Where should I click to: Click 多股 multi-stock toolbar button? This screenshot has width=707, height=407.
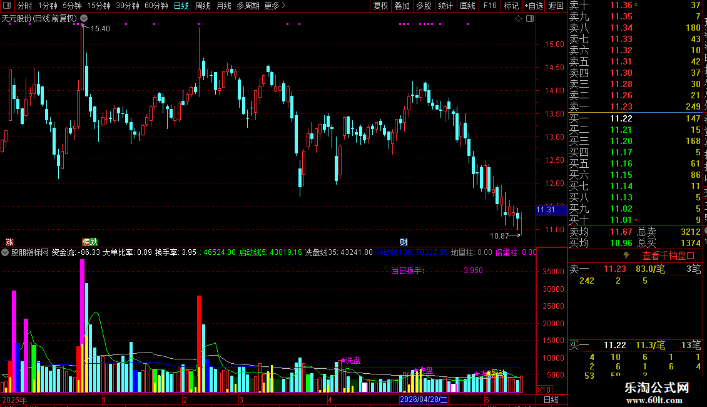coord(424,6)
